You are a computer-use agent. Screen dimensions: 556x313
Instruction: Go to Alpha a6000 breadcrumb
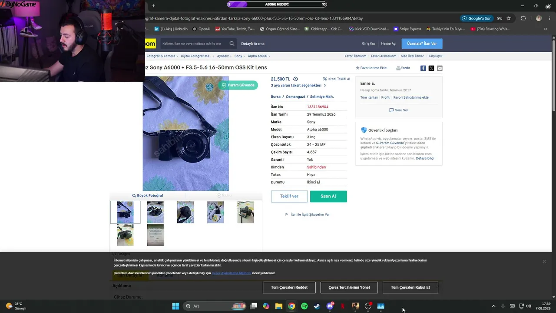coord(258,56)
